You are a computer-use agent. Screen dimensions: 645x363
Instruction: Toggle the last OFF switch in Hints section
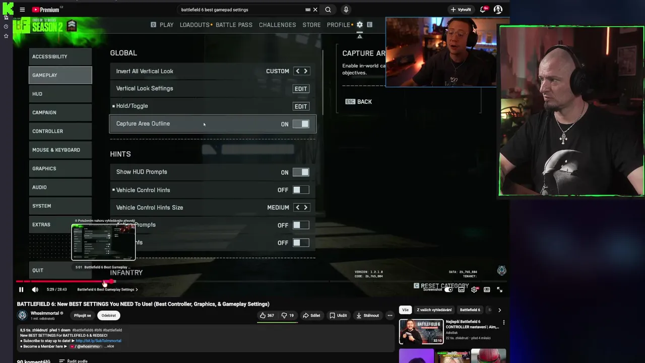point(301,243)
